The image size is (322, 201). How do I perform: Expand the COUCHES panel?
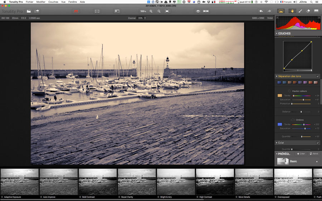tap(277, 34)
